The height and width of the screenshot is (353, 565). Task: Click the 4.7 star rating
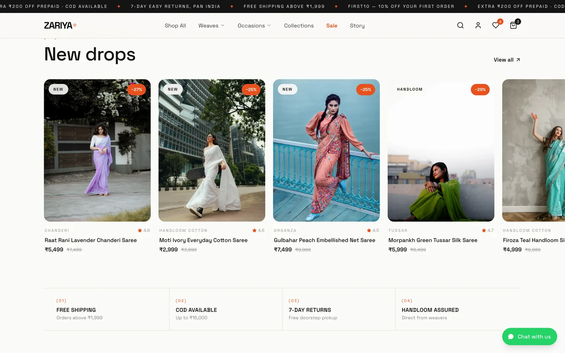tap(488, 231)
